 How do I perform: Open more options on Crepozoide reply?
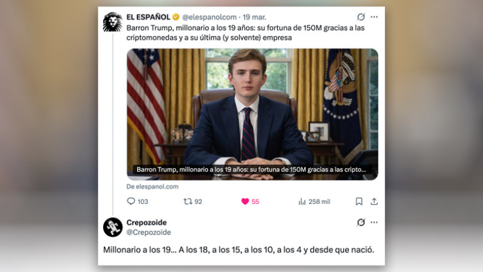pyautogui.click(x=374, y=222)
